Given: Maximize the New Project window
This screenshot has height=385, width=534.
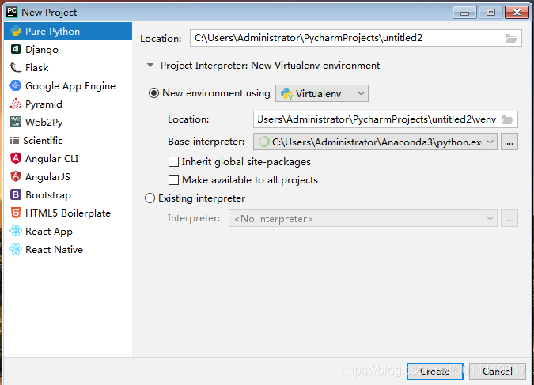Looking at the screenshot, I should [490, 13].
